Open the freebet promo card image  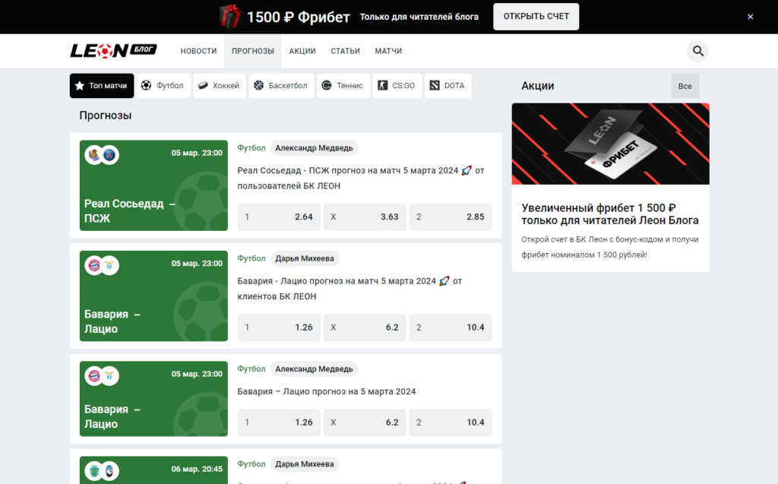click(610, 144)
